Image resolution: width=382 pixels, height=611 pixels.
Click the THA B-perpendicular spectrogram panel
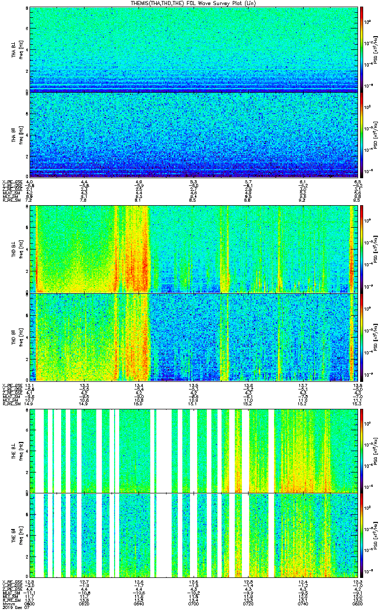coord(194,49)
